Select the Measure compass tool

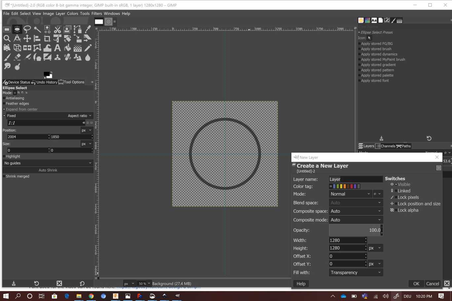(17, 39)
